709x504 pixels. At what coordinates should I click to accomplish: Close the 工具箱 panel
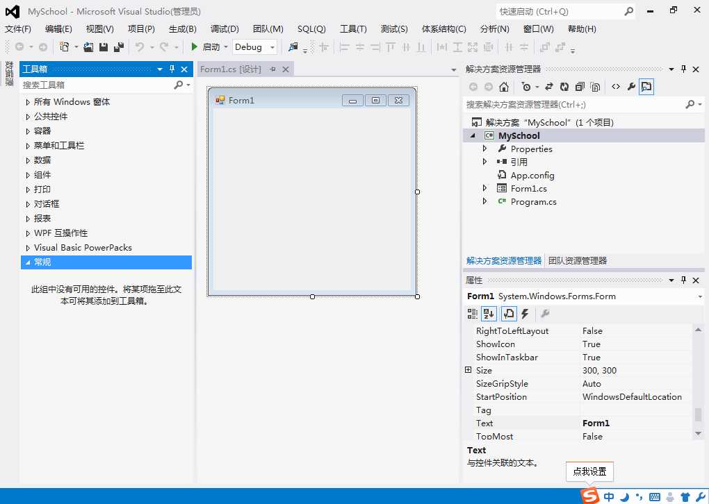click(184, 69)
